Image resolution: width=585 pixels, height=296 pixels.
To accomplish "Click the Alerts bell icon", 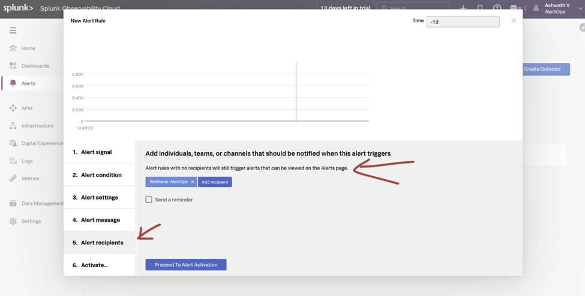I will (x=13, y=83).
